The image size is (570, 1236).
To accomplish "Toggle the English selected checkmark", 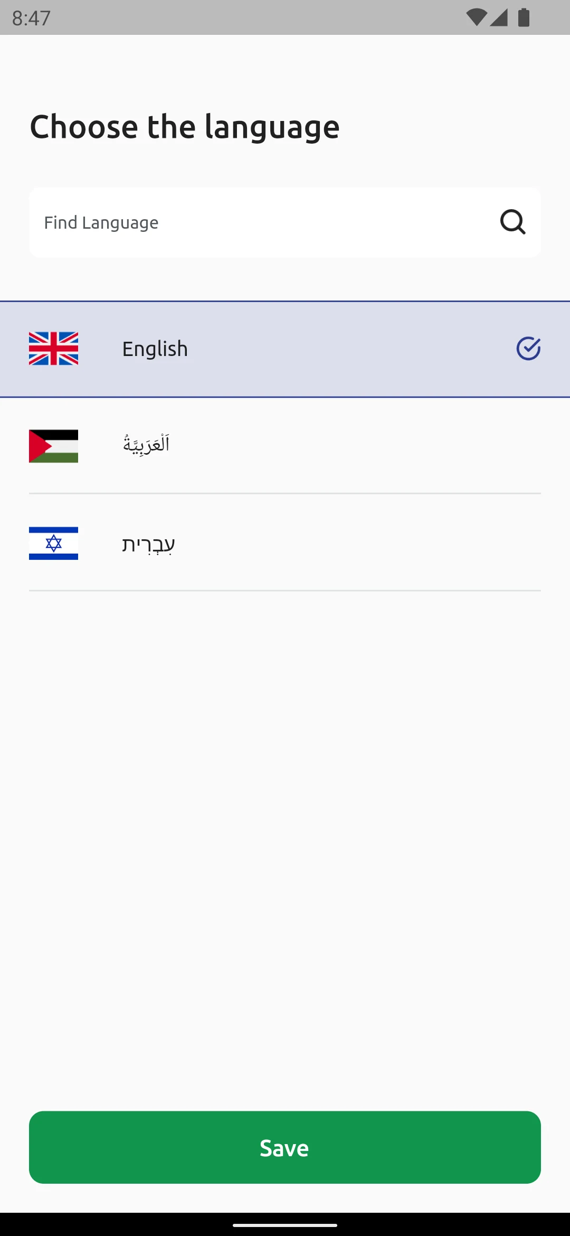I will coord(528,349).
